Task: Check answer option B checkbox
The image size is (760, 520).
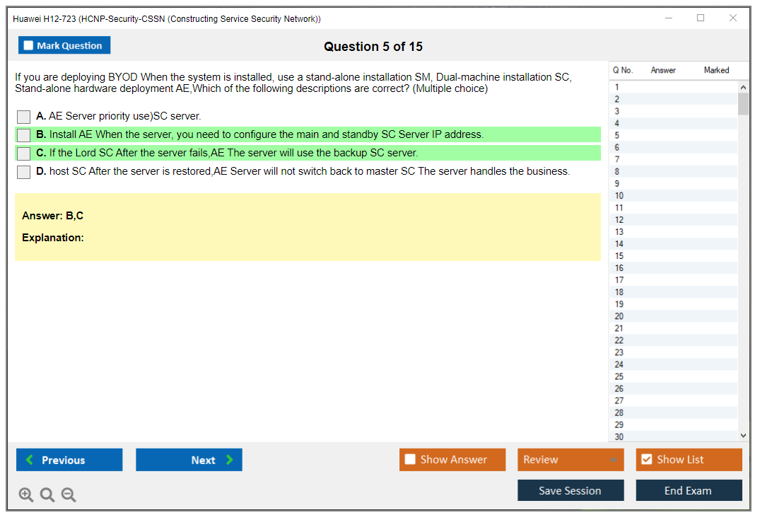Action: 24,135
